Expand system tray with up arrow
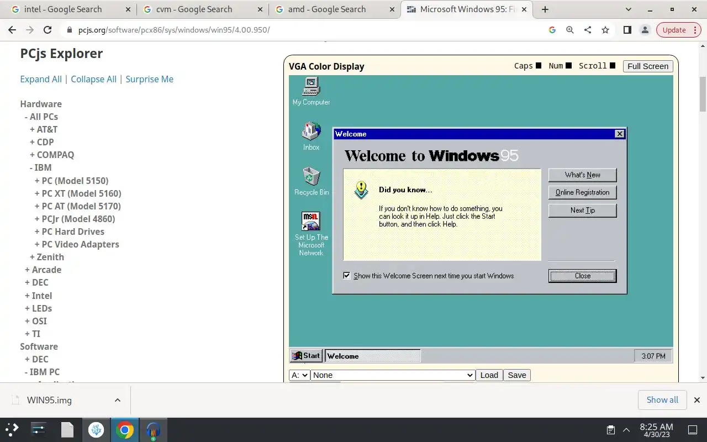707x442 pixels. pyautogui.click(x=626, y=430)
